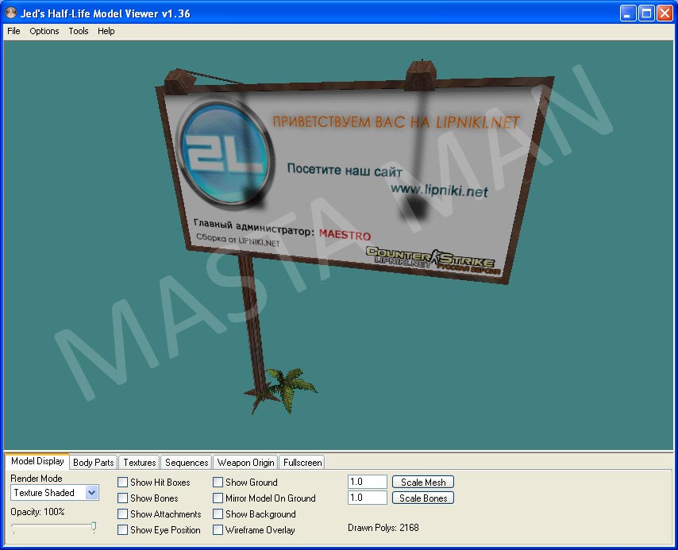
Task: Enable Show Background checkbox
Action: point(218,514)
